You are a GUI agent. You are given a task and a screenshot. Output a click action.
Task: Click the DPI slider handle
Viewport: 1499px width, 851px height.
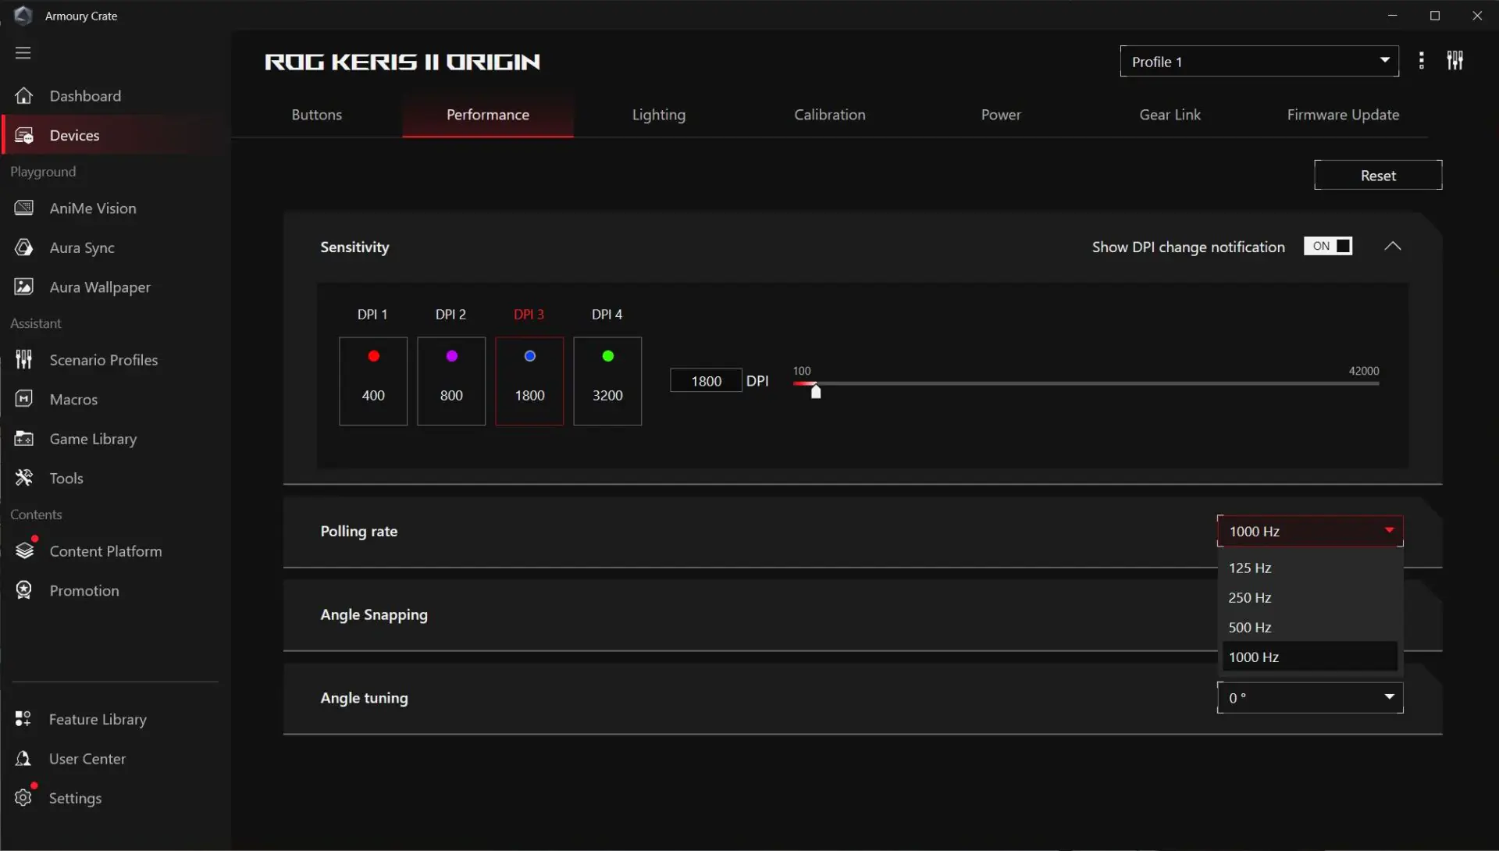click(816, 391)
